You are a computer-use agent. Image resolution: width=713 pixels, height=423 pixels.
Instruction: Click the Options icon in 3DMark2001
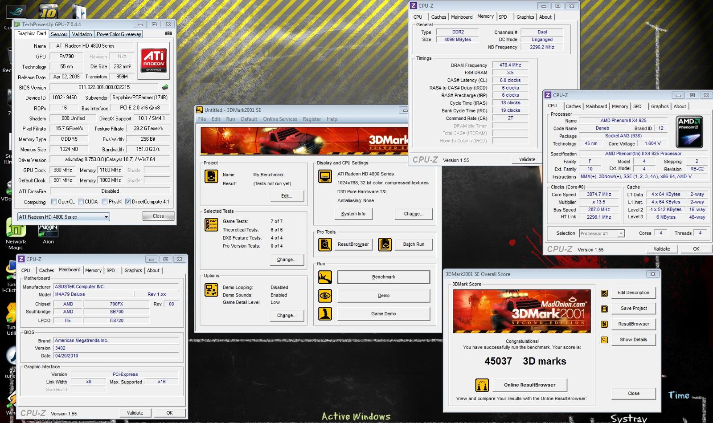[x=211, y=290]
